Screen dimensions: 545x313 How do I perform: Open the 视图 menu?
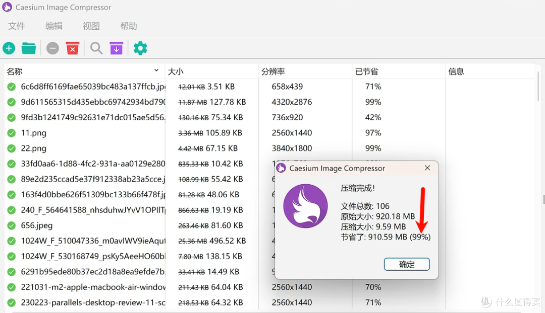tap(91, 26)
